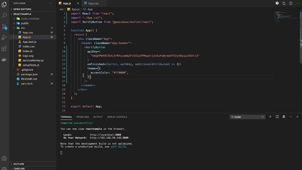Expand the OPEN EDITORS section

[33, 9]
